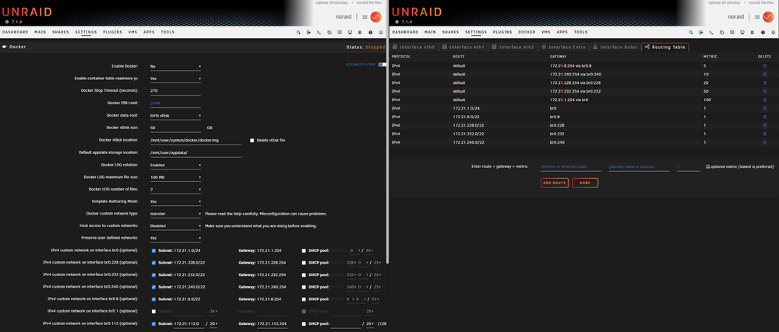Image resolution: width=779 pixels, height=332 pixels.
Task: Delete default route via 172.21.232.254
Action: click(765, 91)
